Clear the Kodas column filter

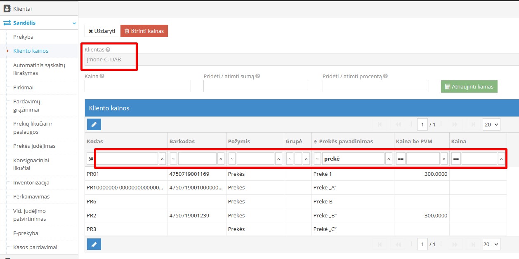[162, 159]
